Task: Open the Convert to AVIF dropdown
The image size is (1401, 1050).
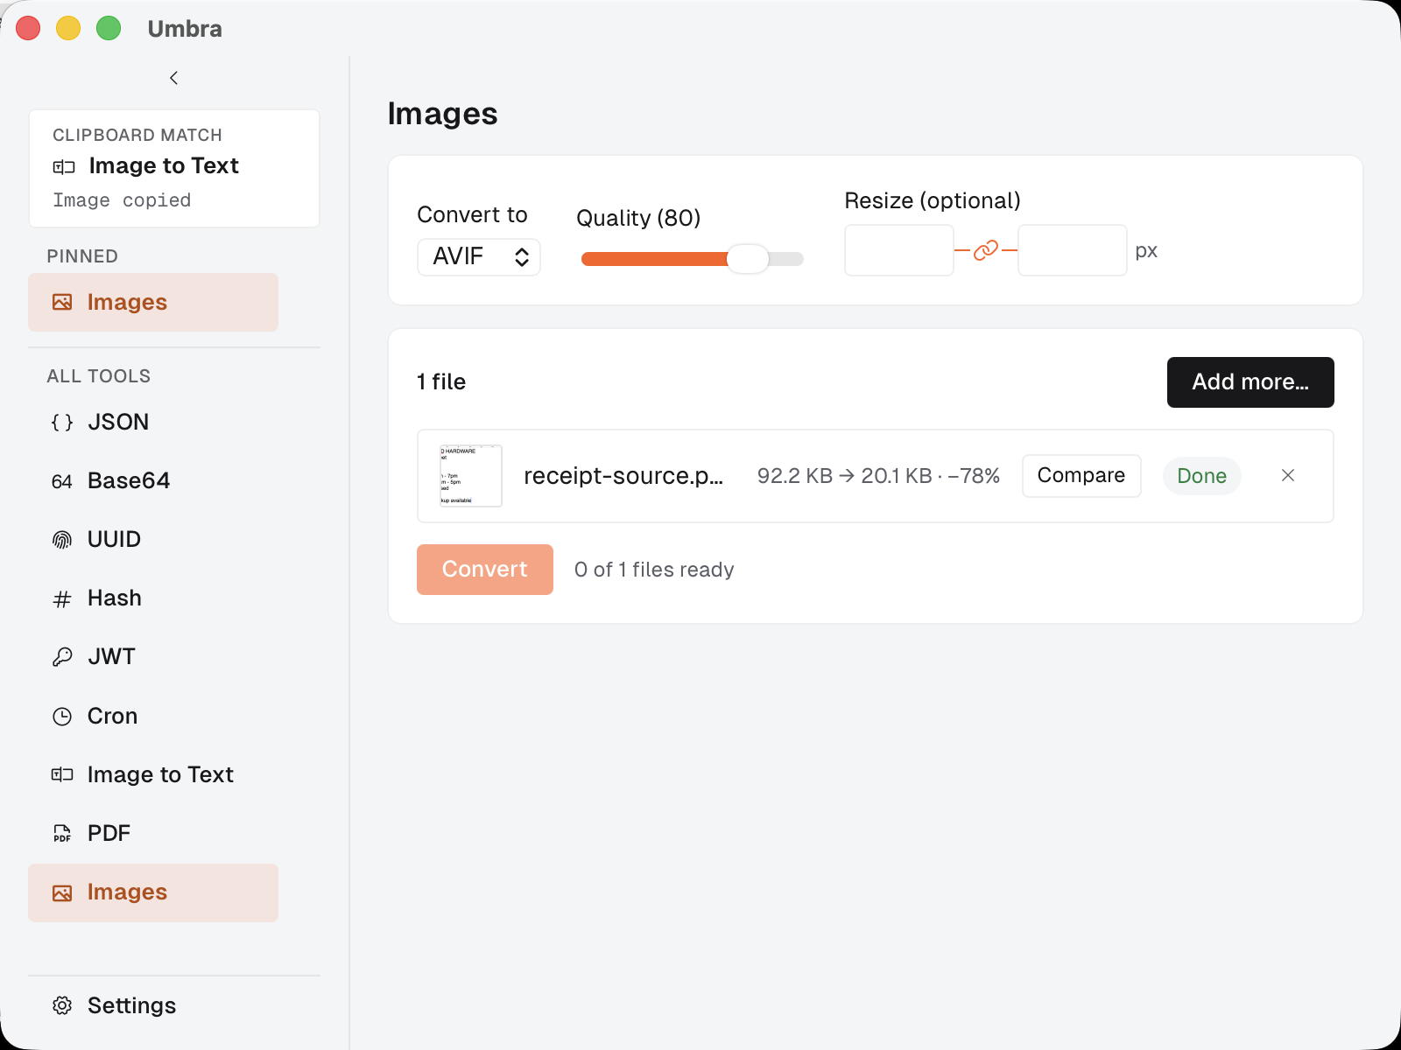Action: [x=479, y=257]
